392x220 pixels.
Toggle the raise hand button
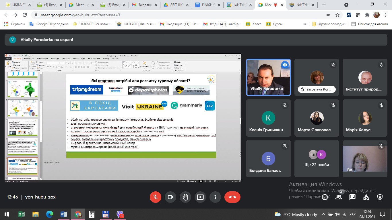[x=185, y=197]
